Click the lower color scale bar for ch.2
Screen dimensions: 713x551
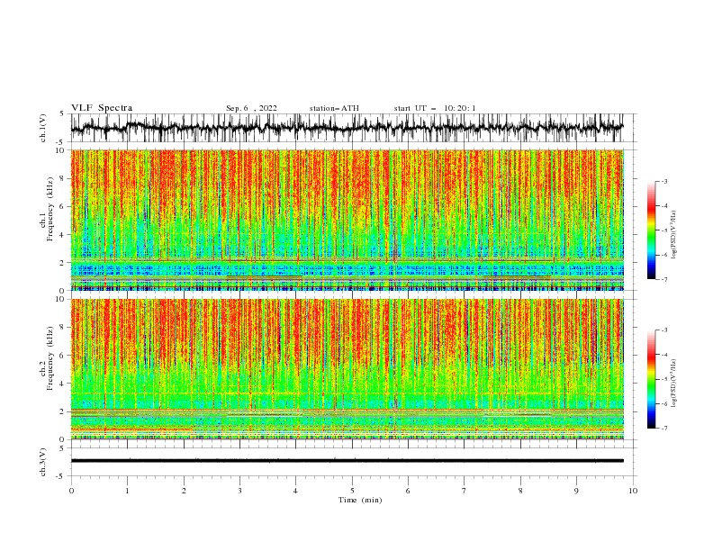(651, 379)
